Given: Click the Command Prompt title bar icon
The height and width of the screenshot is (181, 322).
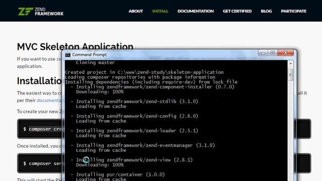Looking at the screenshot, I should point(68,55).
